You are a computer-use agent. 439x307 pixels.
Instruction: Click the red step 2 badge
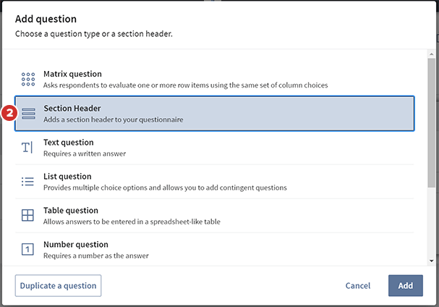(x=9, y=114)
